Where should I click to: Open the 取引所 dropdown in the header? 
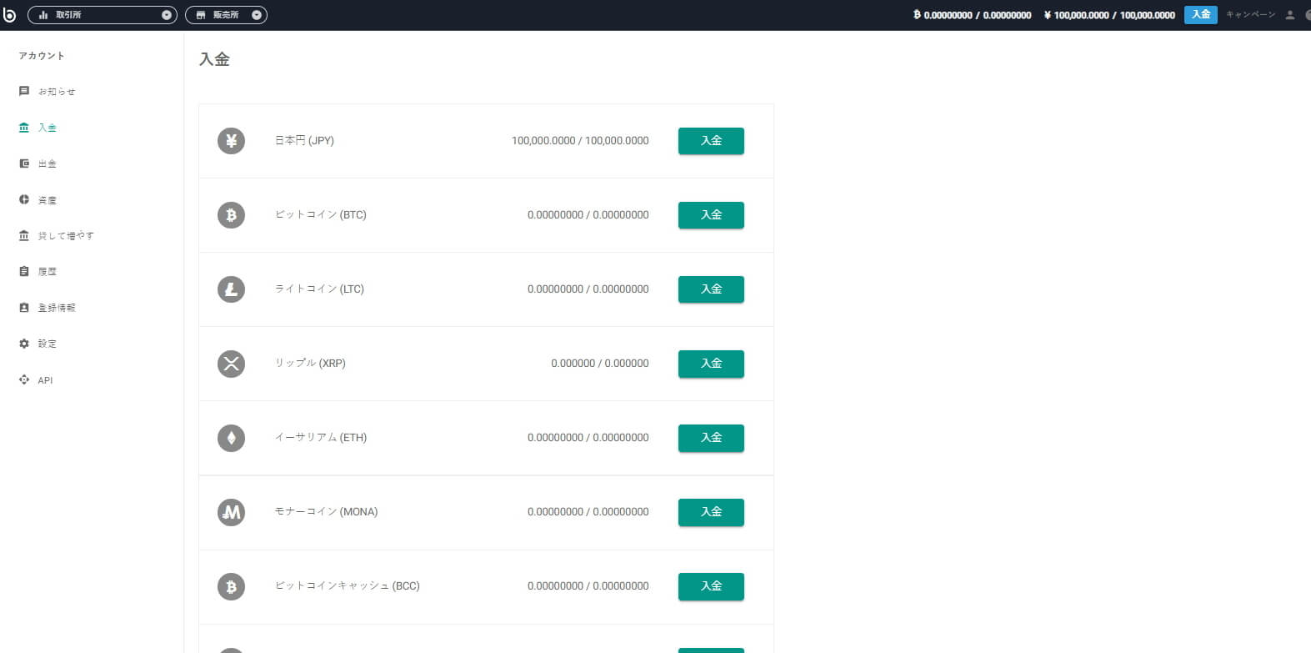[x=102, y=15]
